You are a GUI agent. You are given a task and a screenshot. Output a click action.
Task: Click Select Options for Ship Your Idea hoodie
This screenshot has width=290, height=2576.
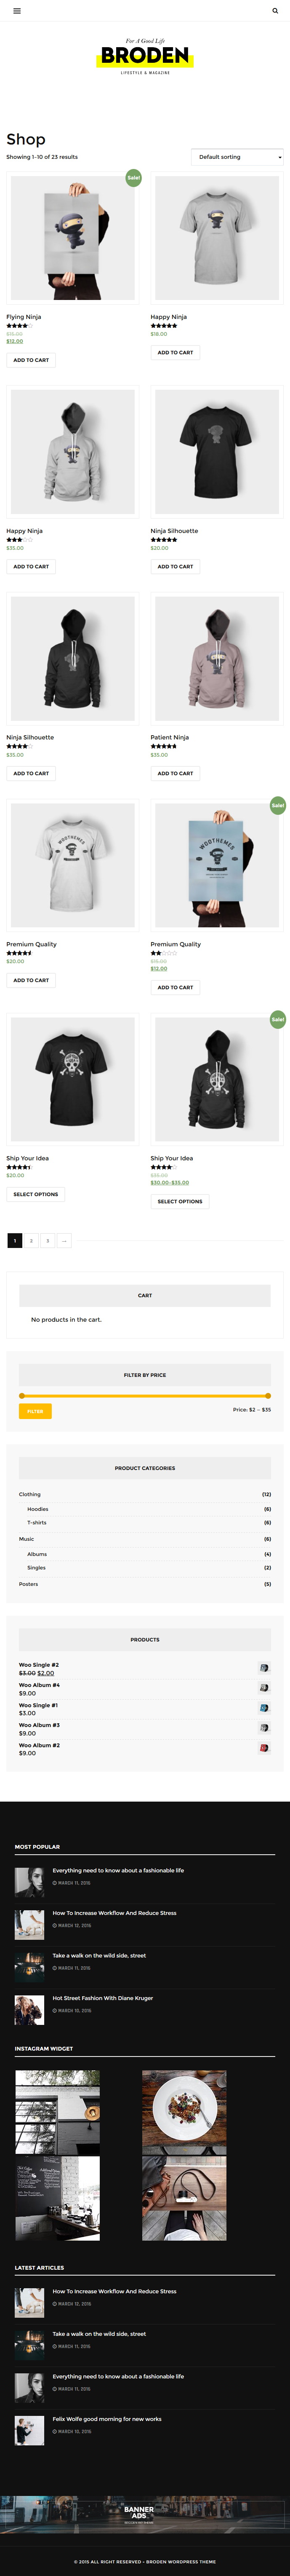tap(180, 1201)
